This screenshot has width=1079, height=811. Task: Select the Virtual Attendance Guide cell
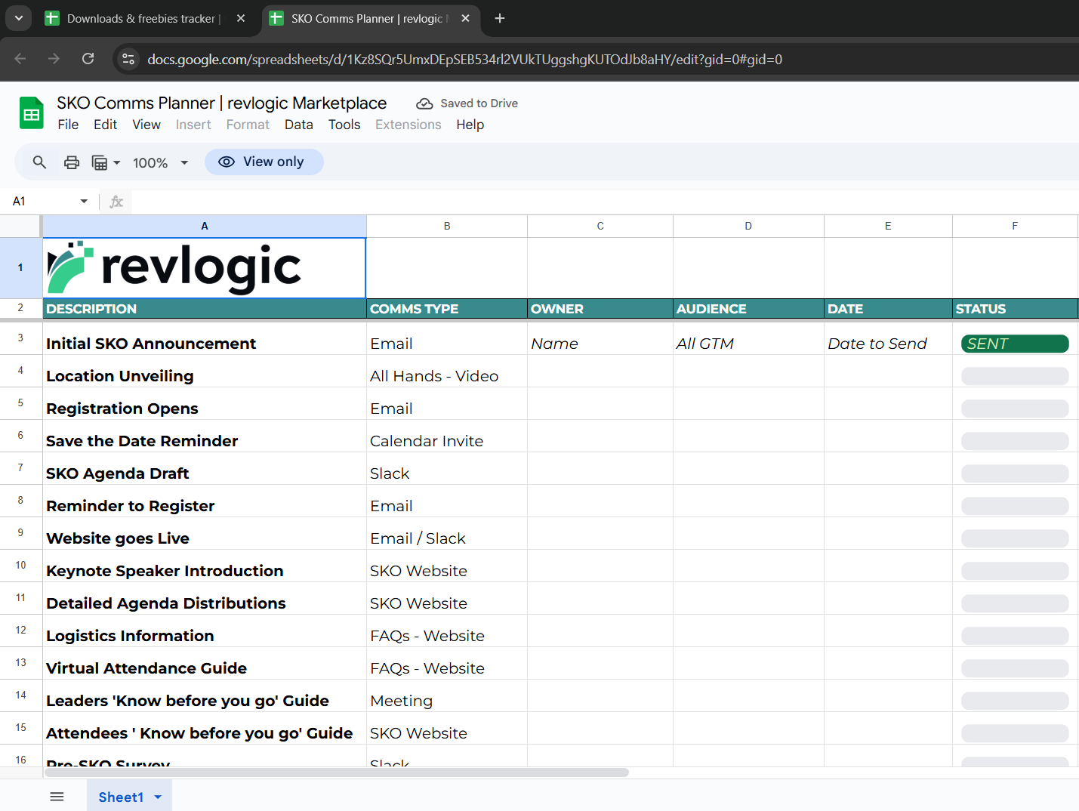(x=205, y=663)
